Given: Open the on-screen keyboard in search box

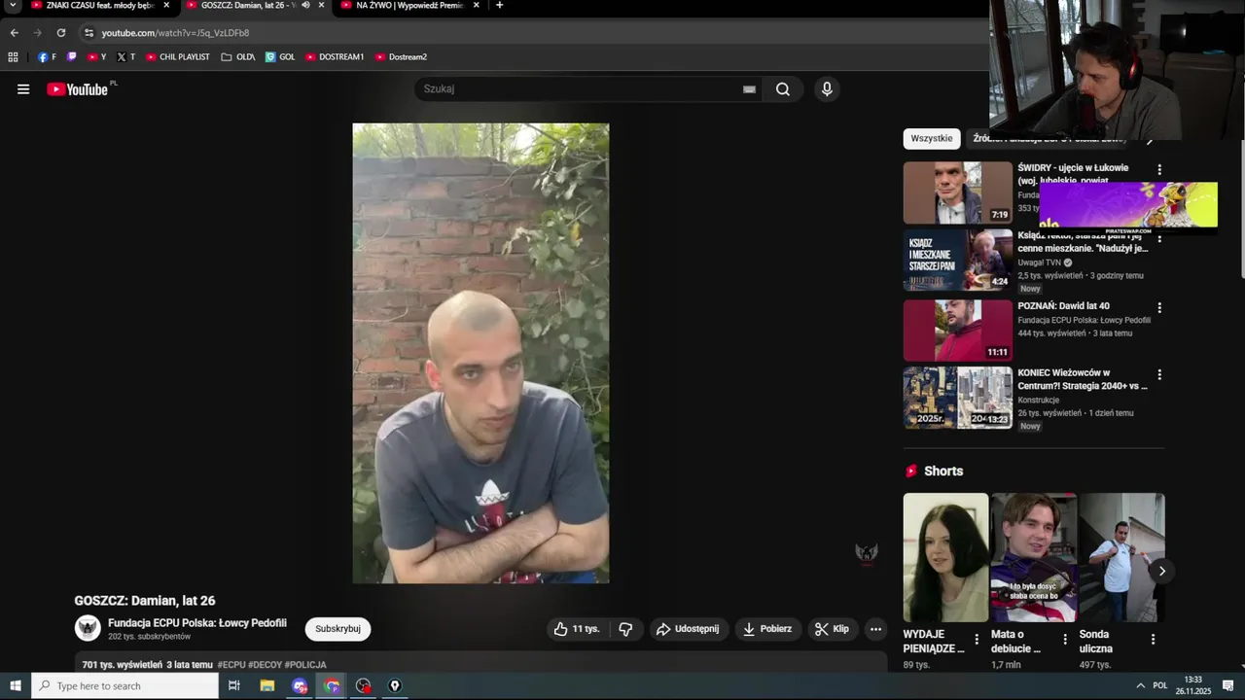Looking at the screenshot, I should tap(749, 89).
